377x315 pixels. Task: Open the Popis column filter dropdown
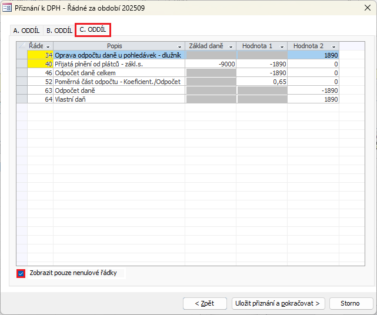pyautogui.click(x=179, y=46)
